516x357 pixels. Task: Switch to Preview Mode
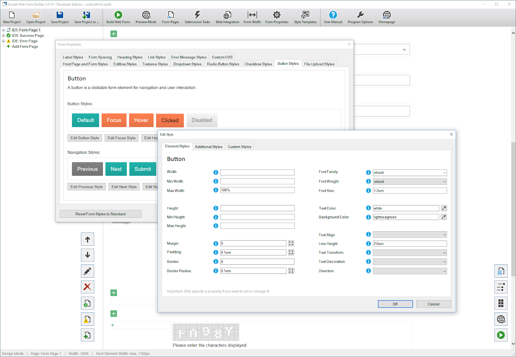146,17
